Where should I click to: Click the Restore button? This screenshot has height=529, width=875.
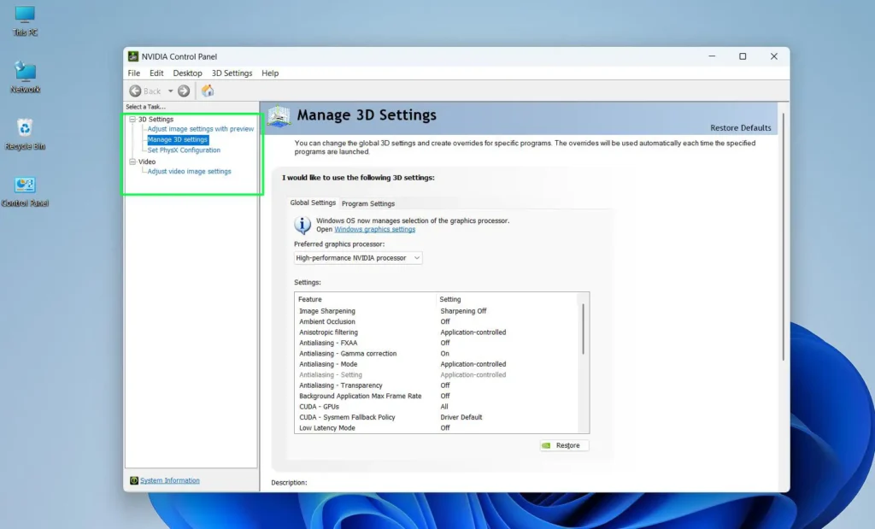point(563,444)
